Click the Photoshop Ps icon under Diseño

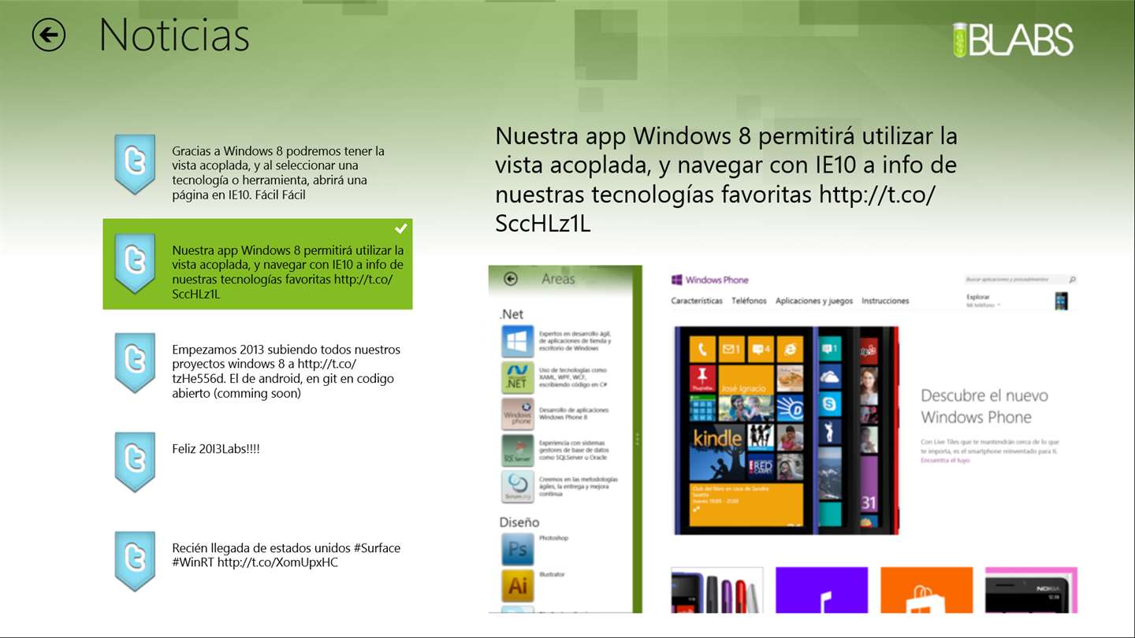tap(518, 549)
